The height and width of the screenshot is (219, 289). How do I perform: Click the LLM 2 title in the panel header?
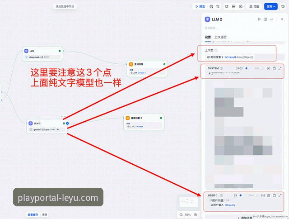click(217, 19)
